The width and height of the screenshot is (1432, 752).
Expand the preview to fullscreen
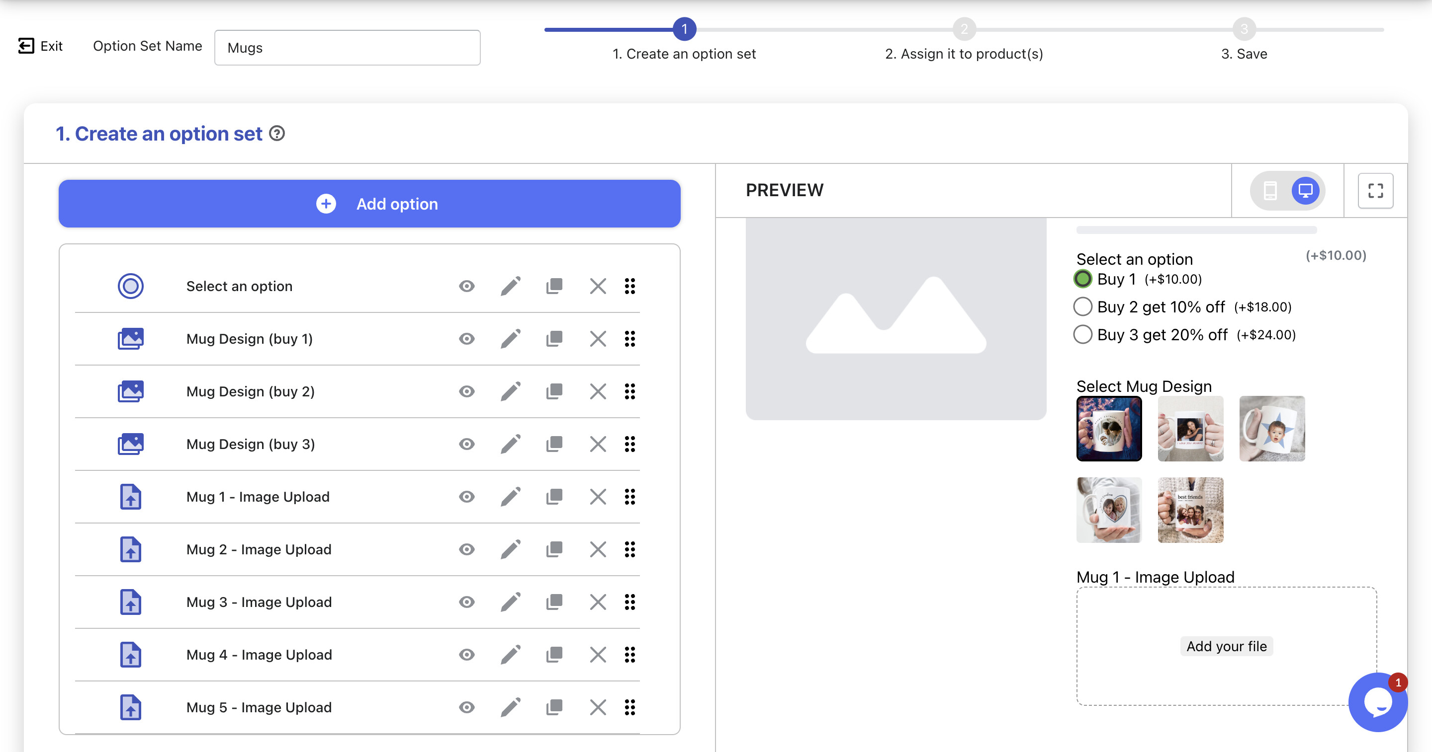1375,191
